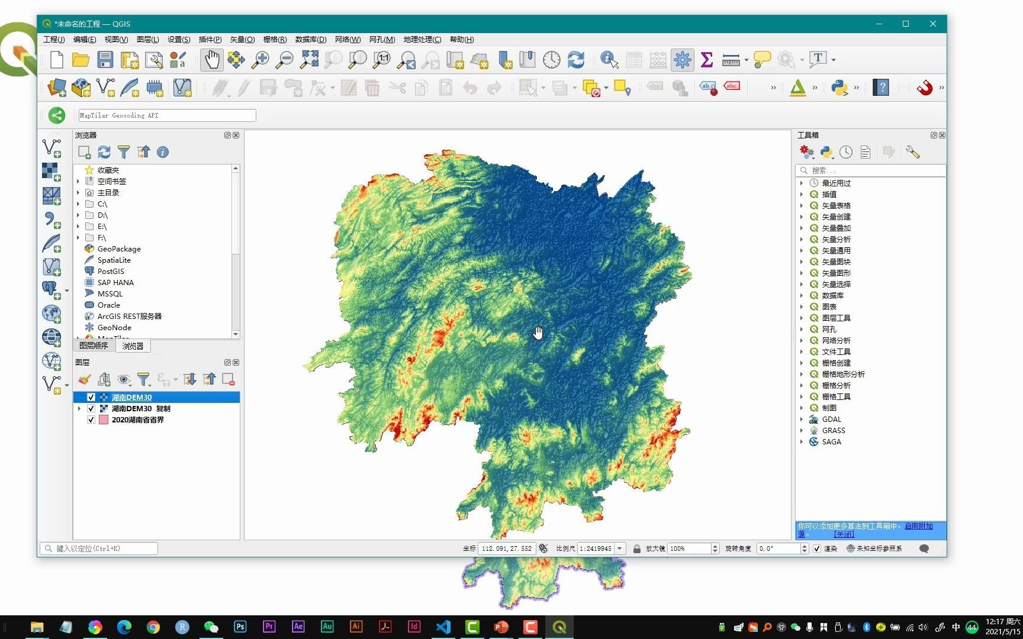Click the Zoom Full extent icon
1023x639 pixels.
tap(309, 59)
